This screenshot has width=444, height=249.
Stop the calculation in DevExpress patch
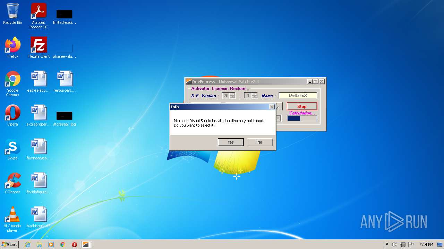[x=302, y=106]
